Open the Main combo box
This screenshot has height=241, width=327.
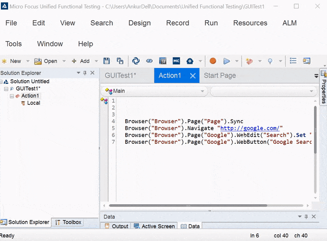155,91
